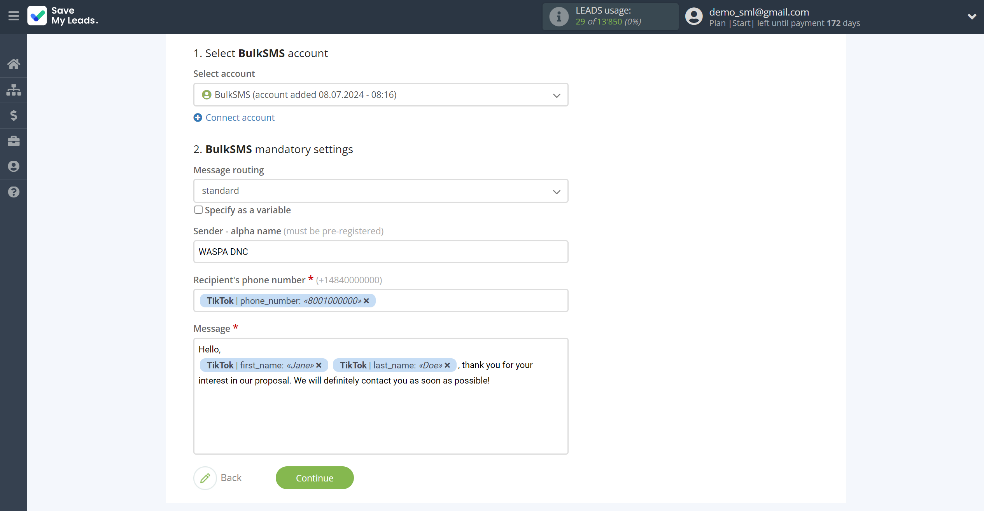Click the Connect account link
This screenshot has width=984, height=511.
coord(240,117)
